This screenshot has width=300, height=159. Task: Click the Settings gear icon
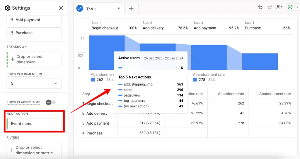[8, 8]
